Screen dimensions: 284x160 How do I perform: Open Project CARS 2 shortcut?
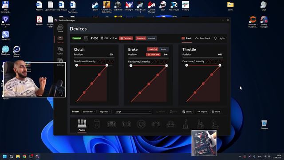coord(140,7)
